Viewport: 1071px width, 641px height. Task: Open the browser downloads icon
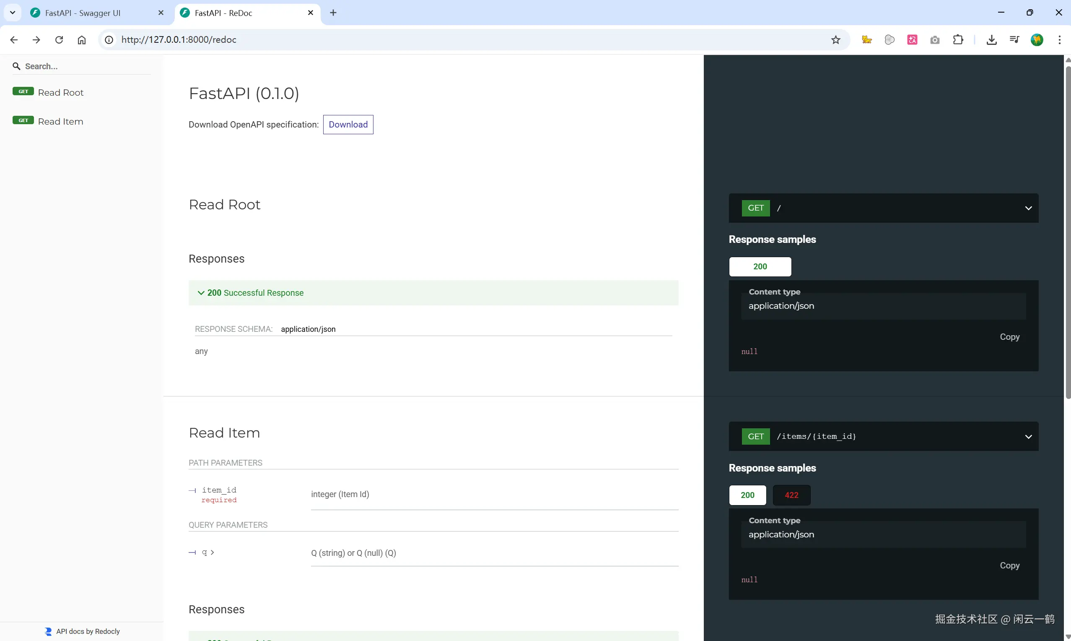(991, 40)
